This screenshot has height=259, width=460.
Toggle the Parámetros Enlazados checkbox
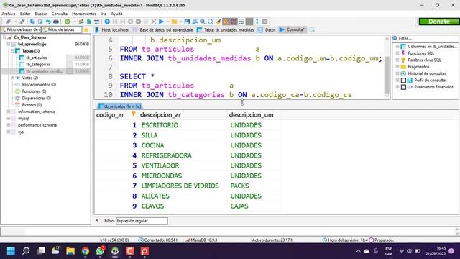[403, 87]
